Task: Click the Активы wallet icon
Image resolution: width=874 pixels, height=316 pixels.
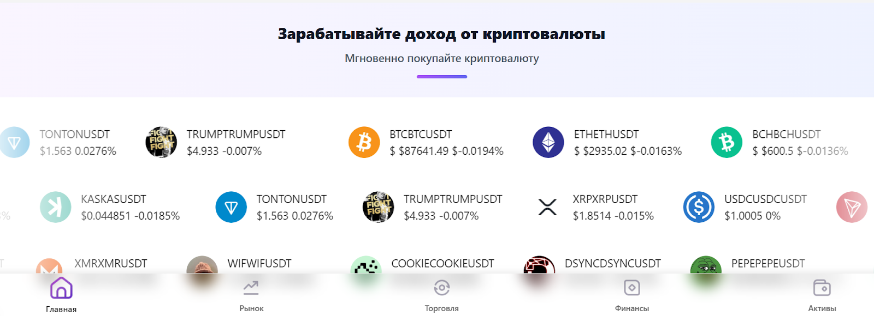Action: [x=822, y=287]
